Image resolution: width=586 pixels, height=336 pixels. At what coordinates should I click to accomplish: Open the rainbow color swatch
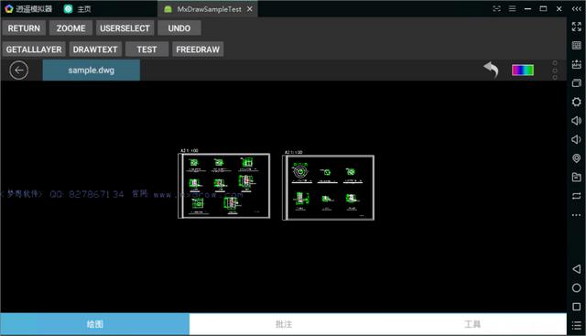point(523,70)
